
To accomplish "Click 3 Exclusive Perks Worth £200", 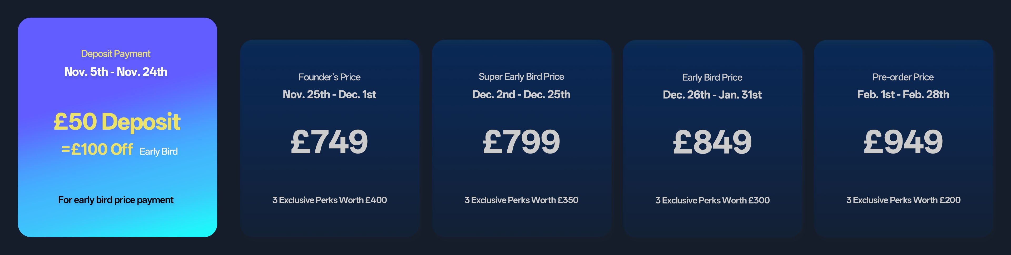I will pos(903,200).
